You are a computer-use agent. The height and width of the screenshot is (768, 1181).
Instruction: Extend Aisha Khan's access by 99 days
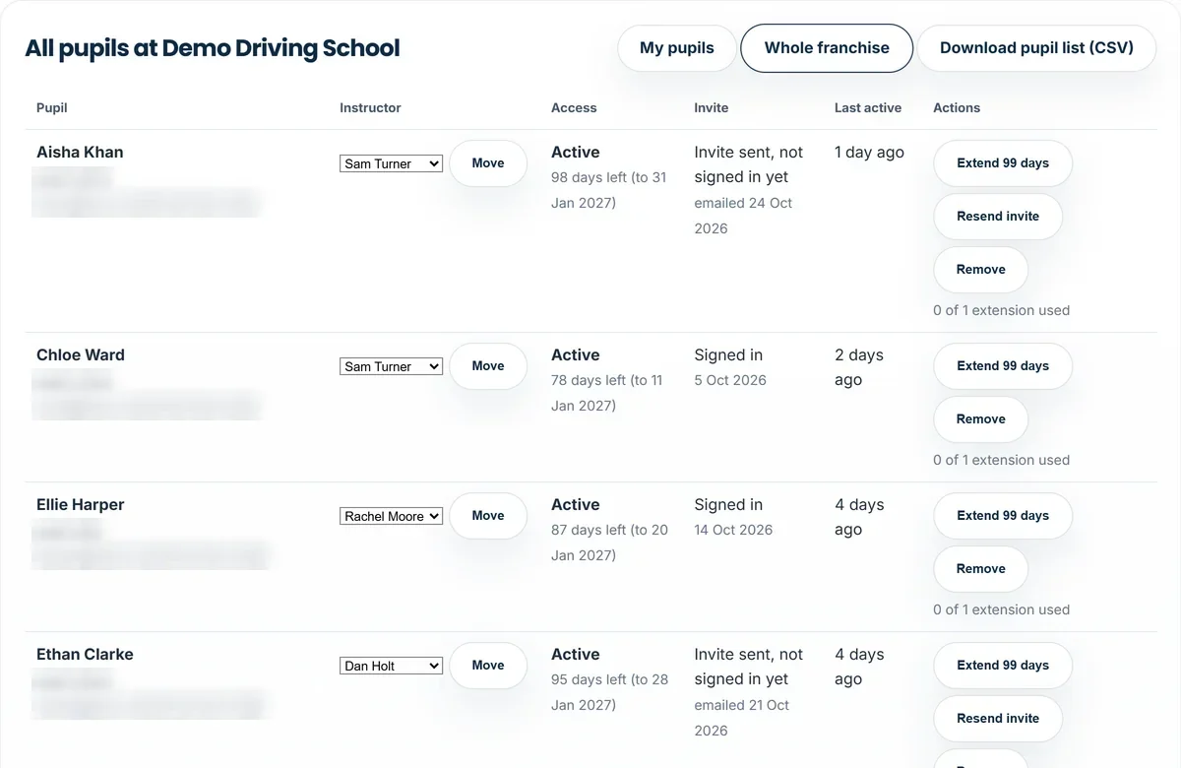pyautogui.click(x=1003, y=163)
